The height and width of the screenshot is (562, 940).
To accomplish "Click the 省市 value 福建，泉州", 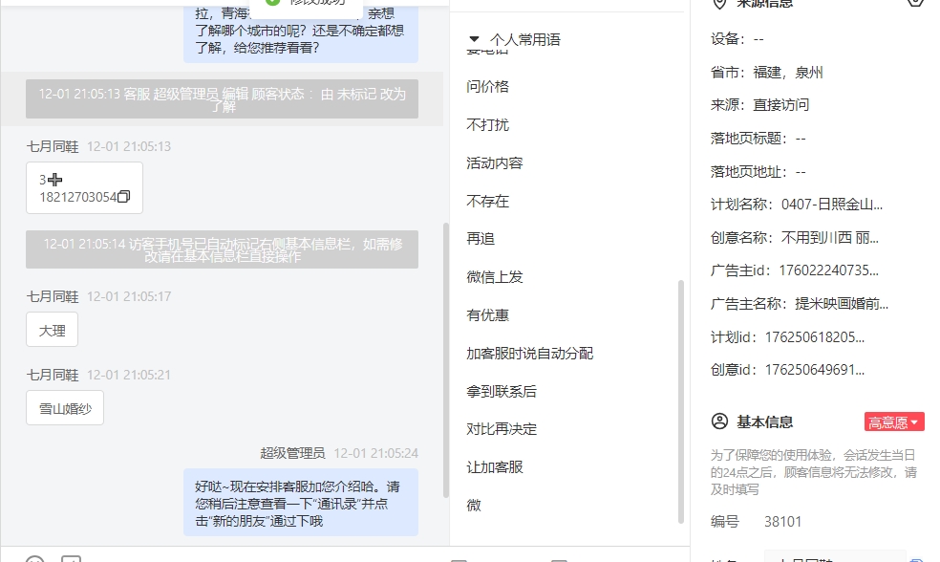I will pyautogui.click(x=788, y=73).
